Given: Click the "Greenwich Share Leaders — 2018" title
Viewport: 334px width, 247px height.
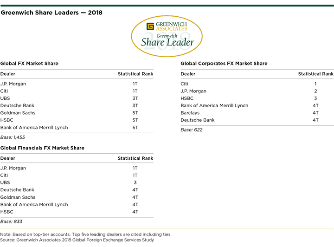Looking at the screenshot, I should pos(51,13).
